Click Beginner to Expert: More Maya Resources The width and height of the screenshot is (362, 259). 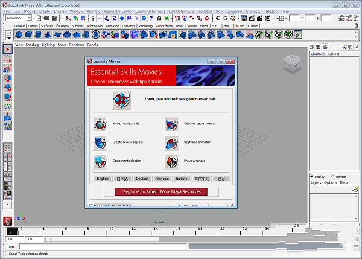pos(161,191)
